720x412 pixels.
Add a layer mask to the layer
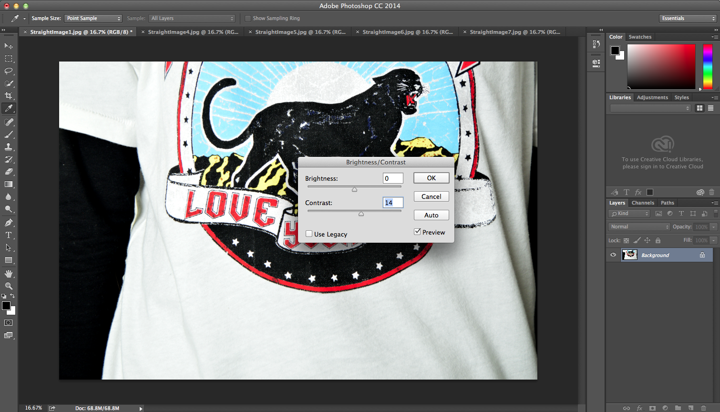[652, 408]
